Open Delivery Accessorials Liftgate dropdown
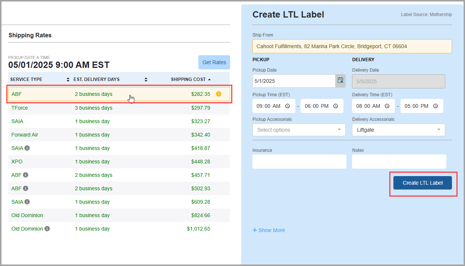465x266 pixels. [x=399, y=130]
